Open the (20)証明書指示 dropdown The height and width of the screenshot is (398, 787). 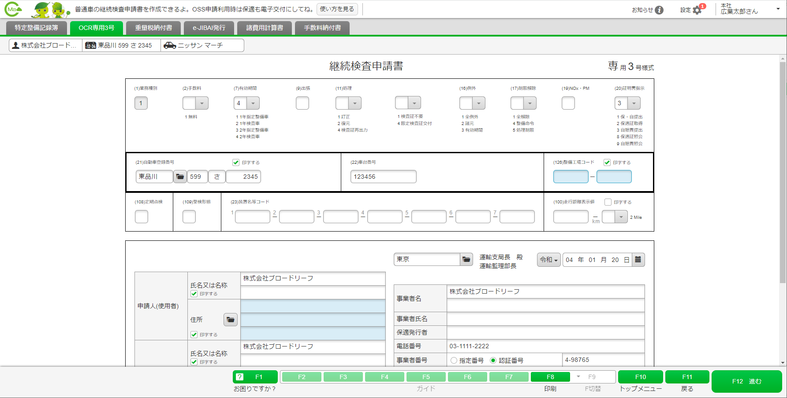(634, 103)
